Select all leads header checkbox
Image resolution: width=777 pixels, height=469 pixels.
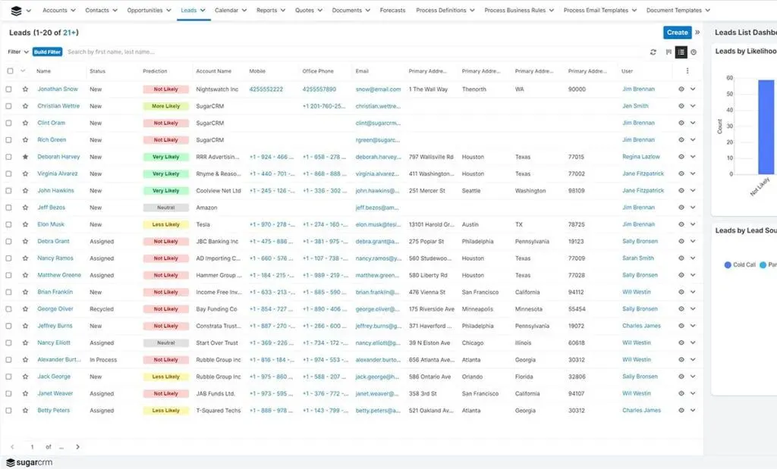coord(10,70)
